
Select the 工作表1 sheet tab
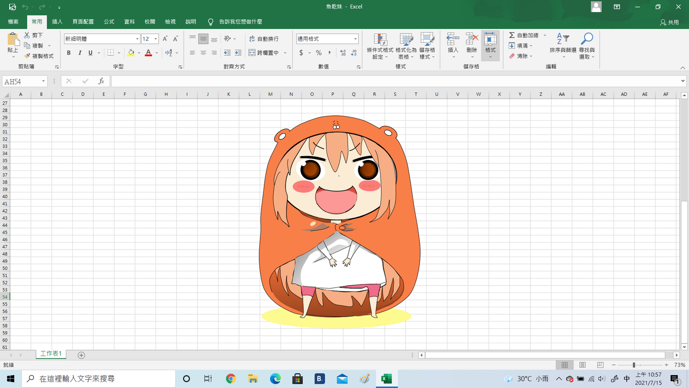(x=51, y=354)
